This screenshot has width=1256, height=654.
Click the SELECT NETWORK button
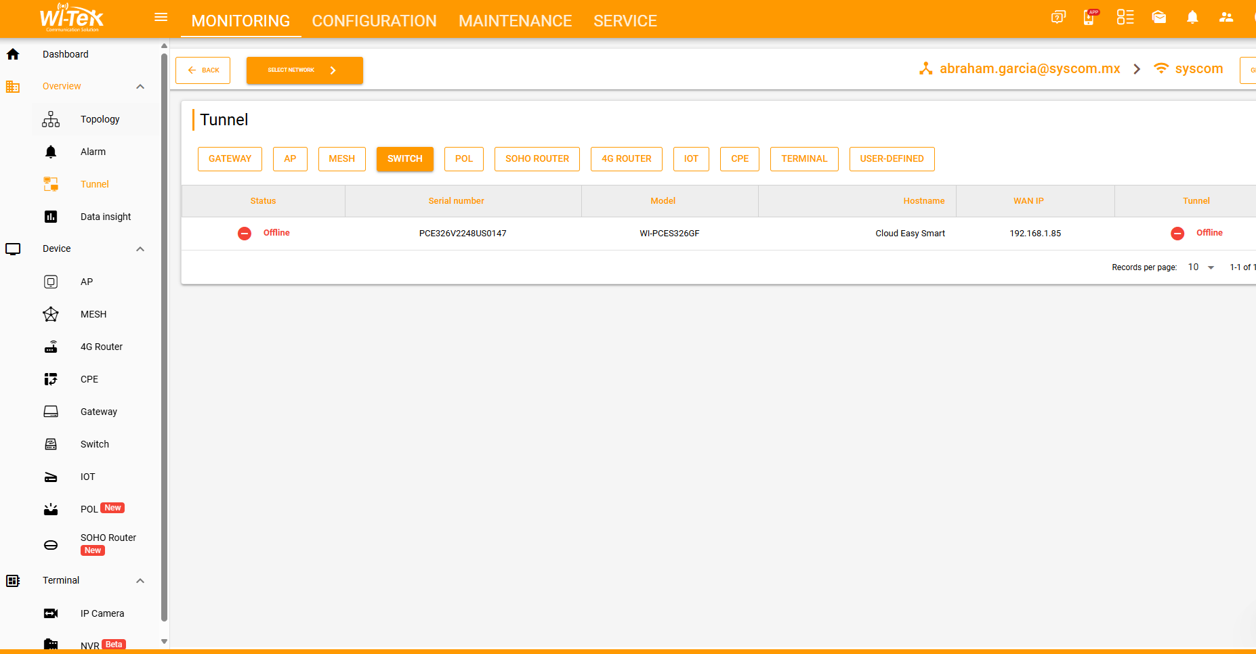click(304, 70)
